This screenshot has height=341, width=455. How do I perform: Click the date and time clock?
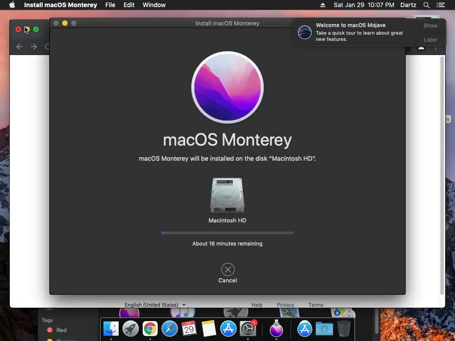pyautogui.click(x=364, y=5)
